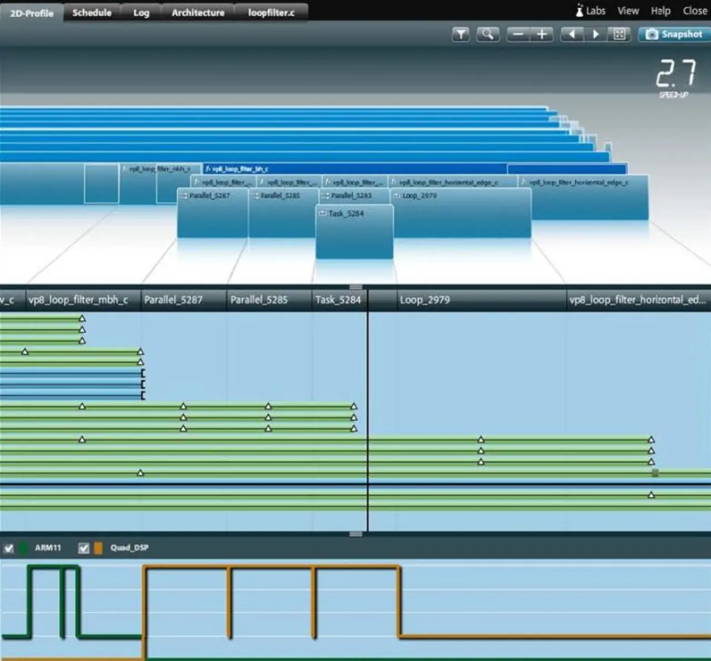The image size is (711, 661).
Task: Navigate back with the left arrow
Action: (572, 34)
